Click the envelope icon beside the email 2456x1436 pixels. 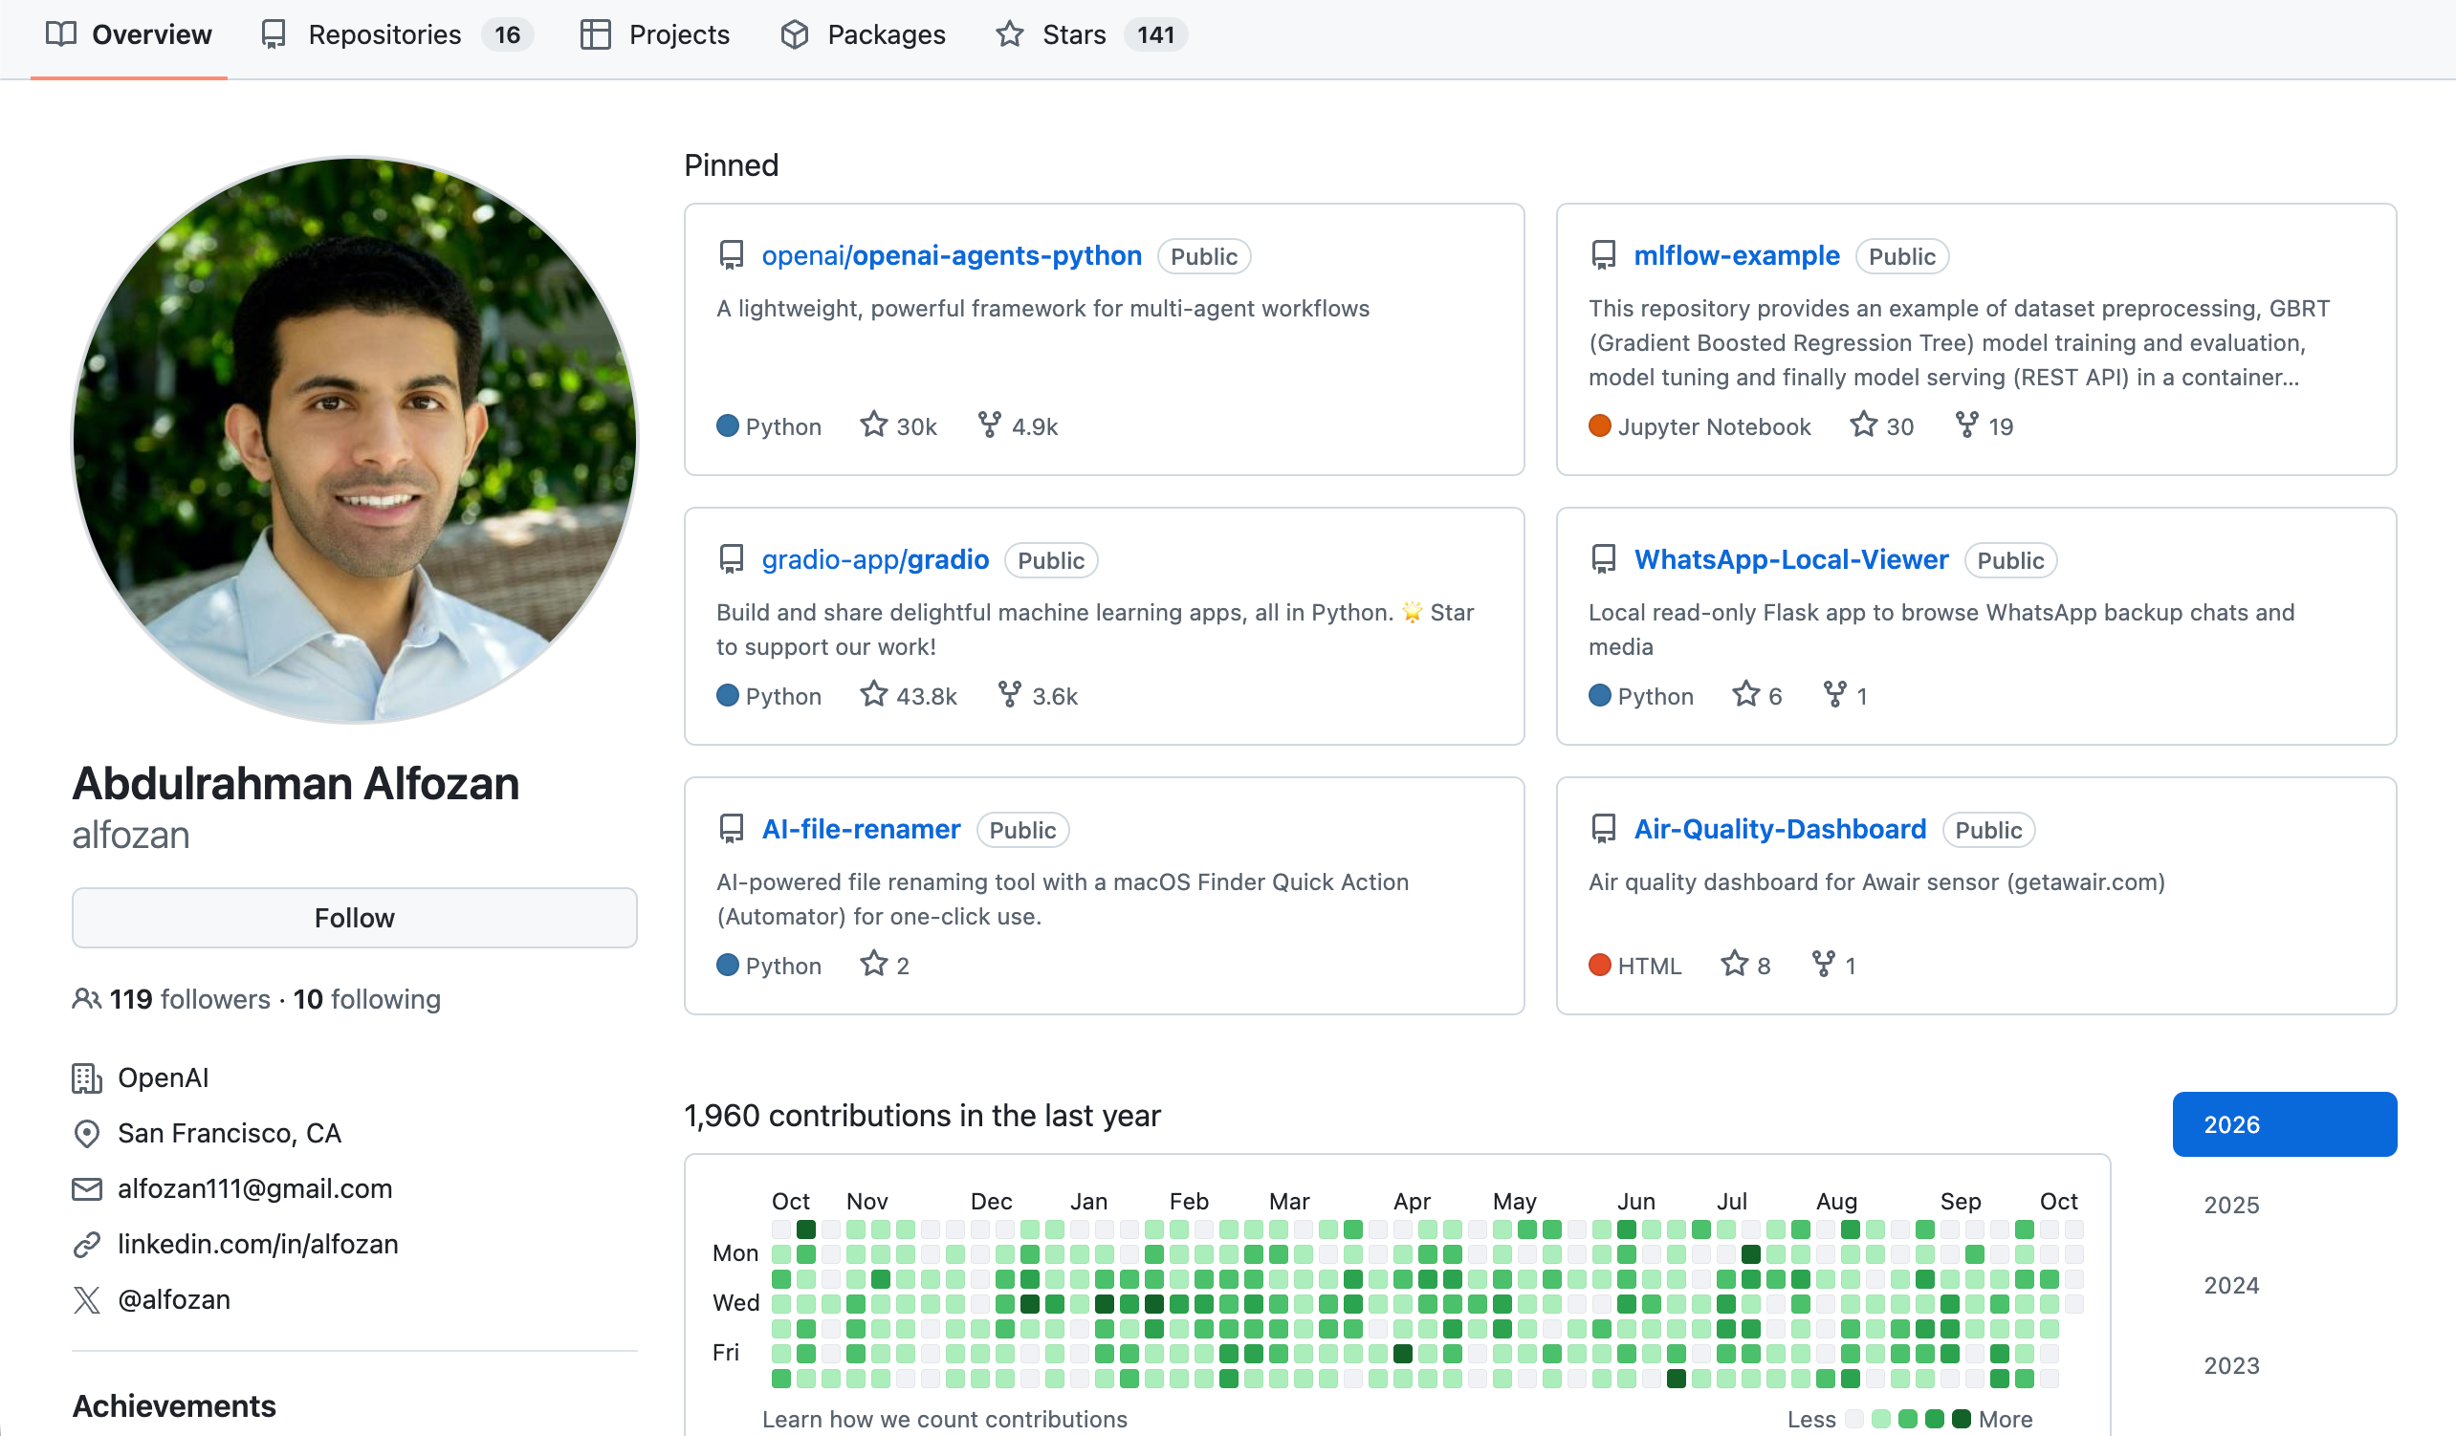click(x=87, y=1189)
